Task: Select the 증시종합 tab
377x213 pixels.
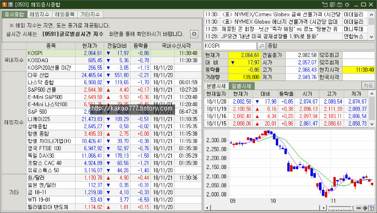Action: point(15,14)
